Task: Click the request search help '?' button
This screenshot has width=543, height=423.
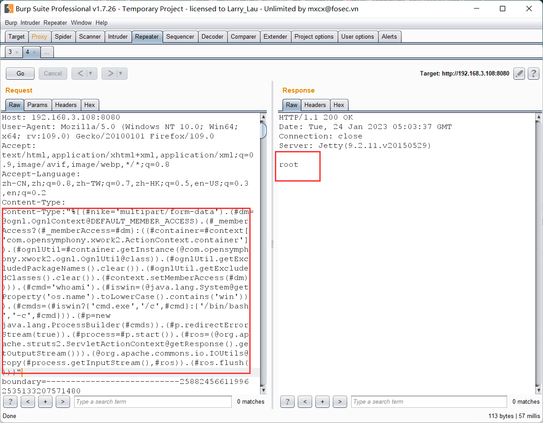Action: click(x=10, y=401)
